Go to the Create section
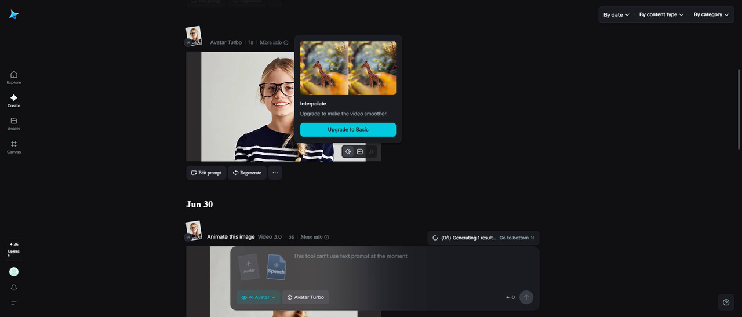The image size is (742, 317). [14, 101]
